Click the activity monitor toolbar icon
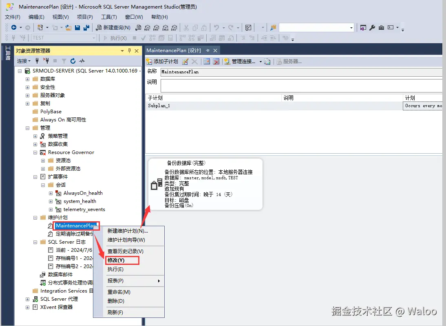Viewport: 446px width, 326px height. click(248, 28)
